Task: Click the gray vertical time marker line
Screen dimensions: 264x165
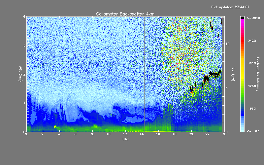Action: (144, 74)
